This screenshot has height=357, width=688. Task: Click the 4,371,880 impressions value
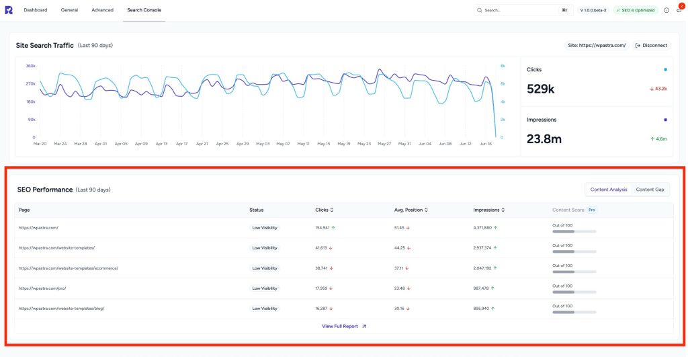pyautogui.click(x=482, y=228)
